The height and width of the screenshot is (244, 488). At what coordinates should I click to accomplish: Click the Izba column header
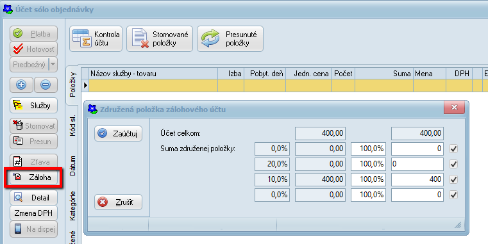click(x=231, y=74)
